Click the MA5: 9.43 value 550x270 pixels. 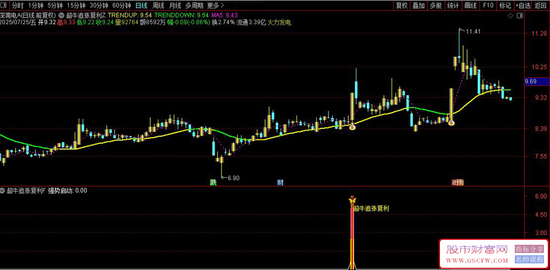[224, 15]
